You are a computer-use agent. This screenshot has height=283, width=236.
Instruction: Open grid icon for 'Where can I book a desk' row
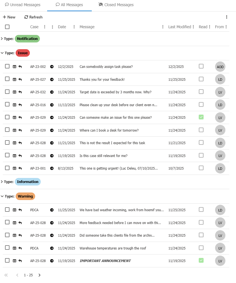click(x=15, y=130)
